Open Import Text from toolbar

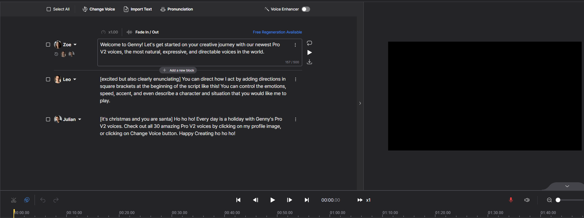click(138, 9)
